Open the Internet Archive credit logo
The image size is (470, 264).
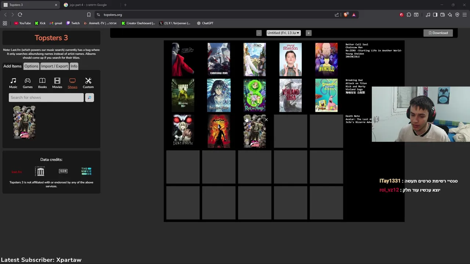click(40, 171)
